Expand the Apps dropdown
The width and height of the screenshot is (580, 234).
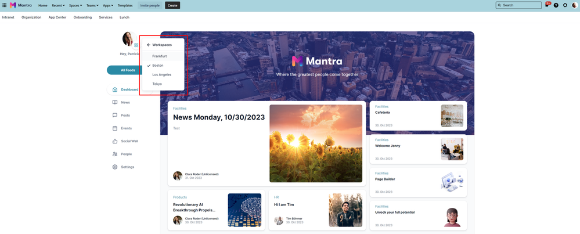click(109, 6)
